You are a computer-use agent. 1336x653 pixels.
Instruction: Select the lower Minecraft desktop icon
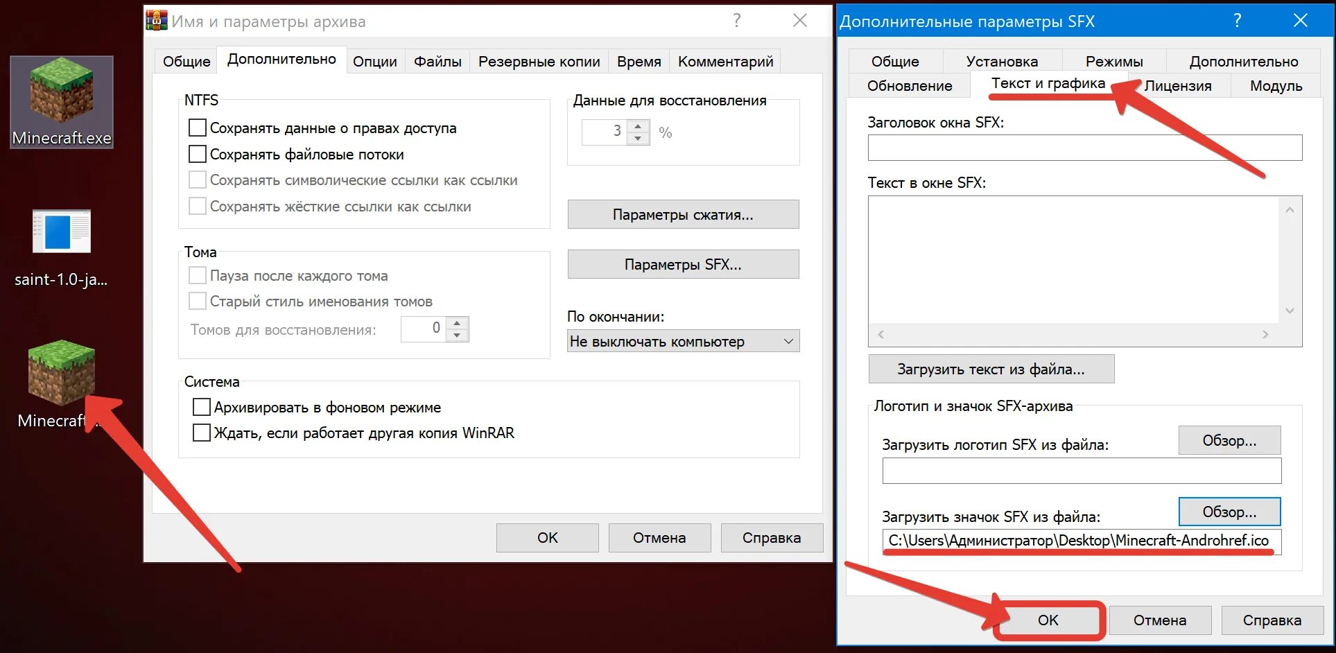click(61, 385)
